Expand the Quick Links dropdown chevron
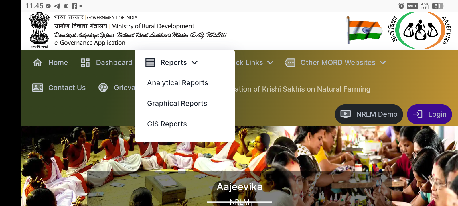 [271, 62]
